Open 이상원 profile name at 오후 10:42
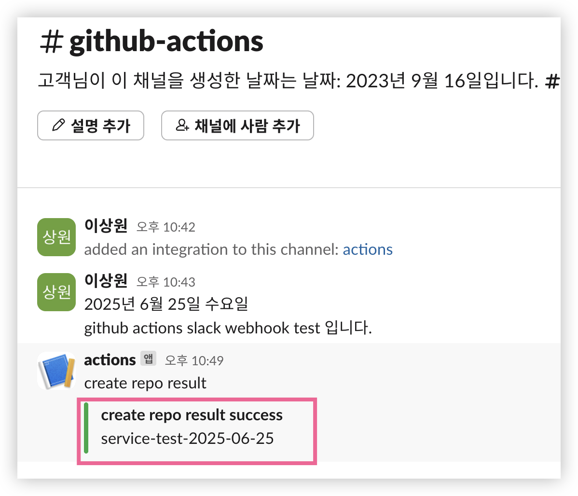The height and width of the screenshot is (496, 578). (x=106, y=226)
